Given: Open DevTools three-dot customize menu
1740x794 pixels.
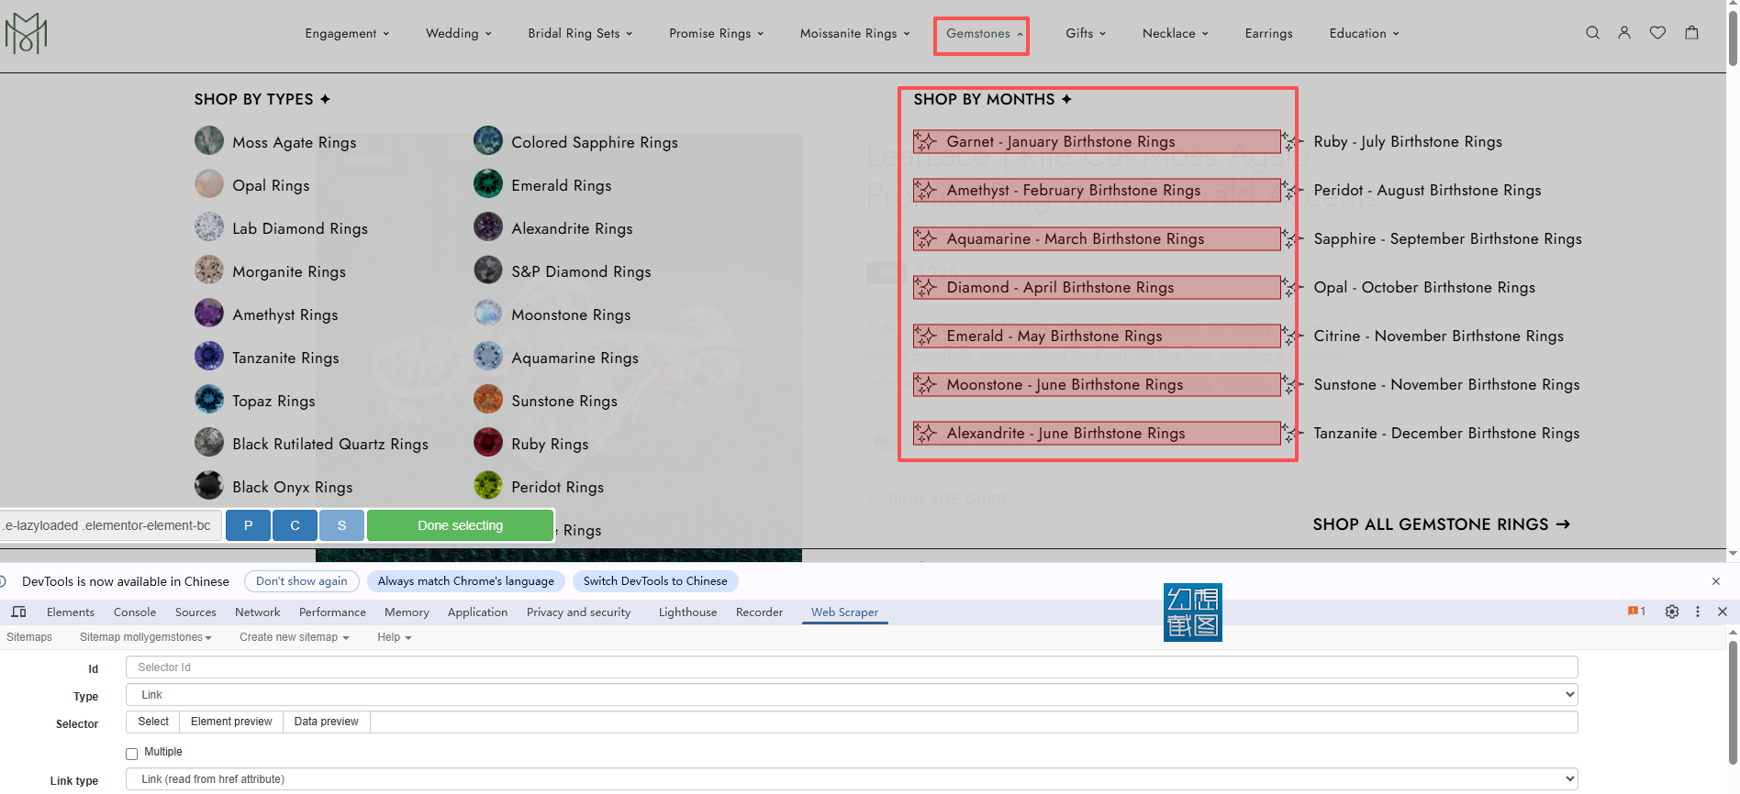Looking at the screenshot, I should [1698, 612].
